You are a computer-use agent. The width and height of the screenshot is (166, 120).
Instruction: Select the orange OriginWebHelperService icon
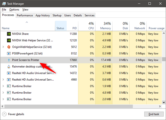pyautogui.click(x=9, y=47)
